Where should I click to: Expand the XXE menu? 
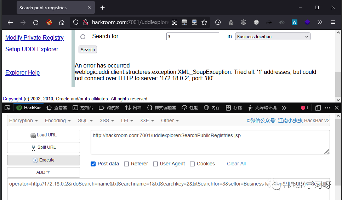pyautogui.click(x=147, y=120)
